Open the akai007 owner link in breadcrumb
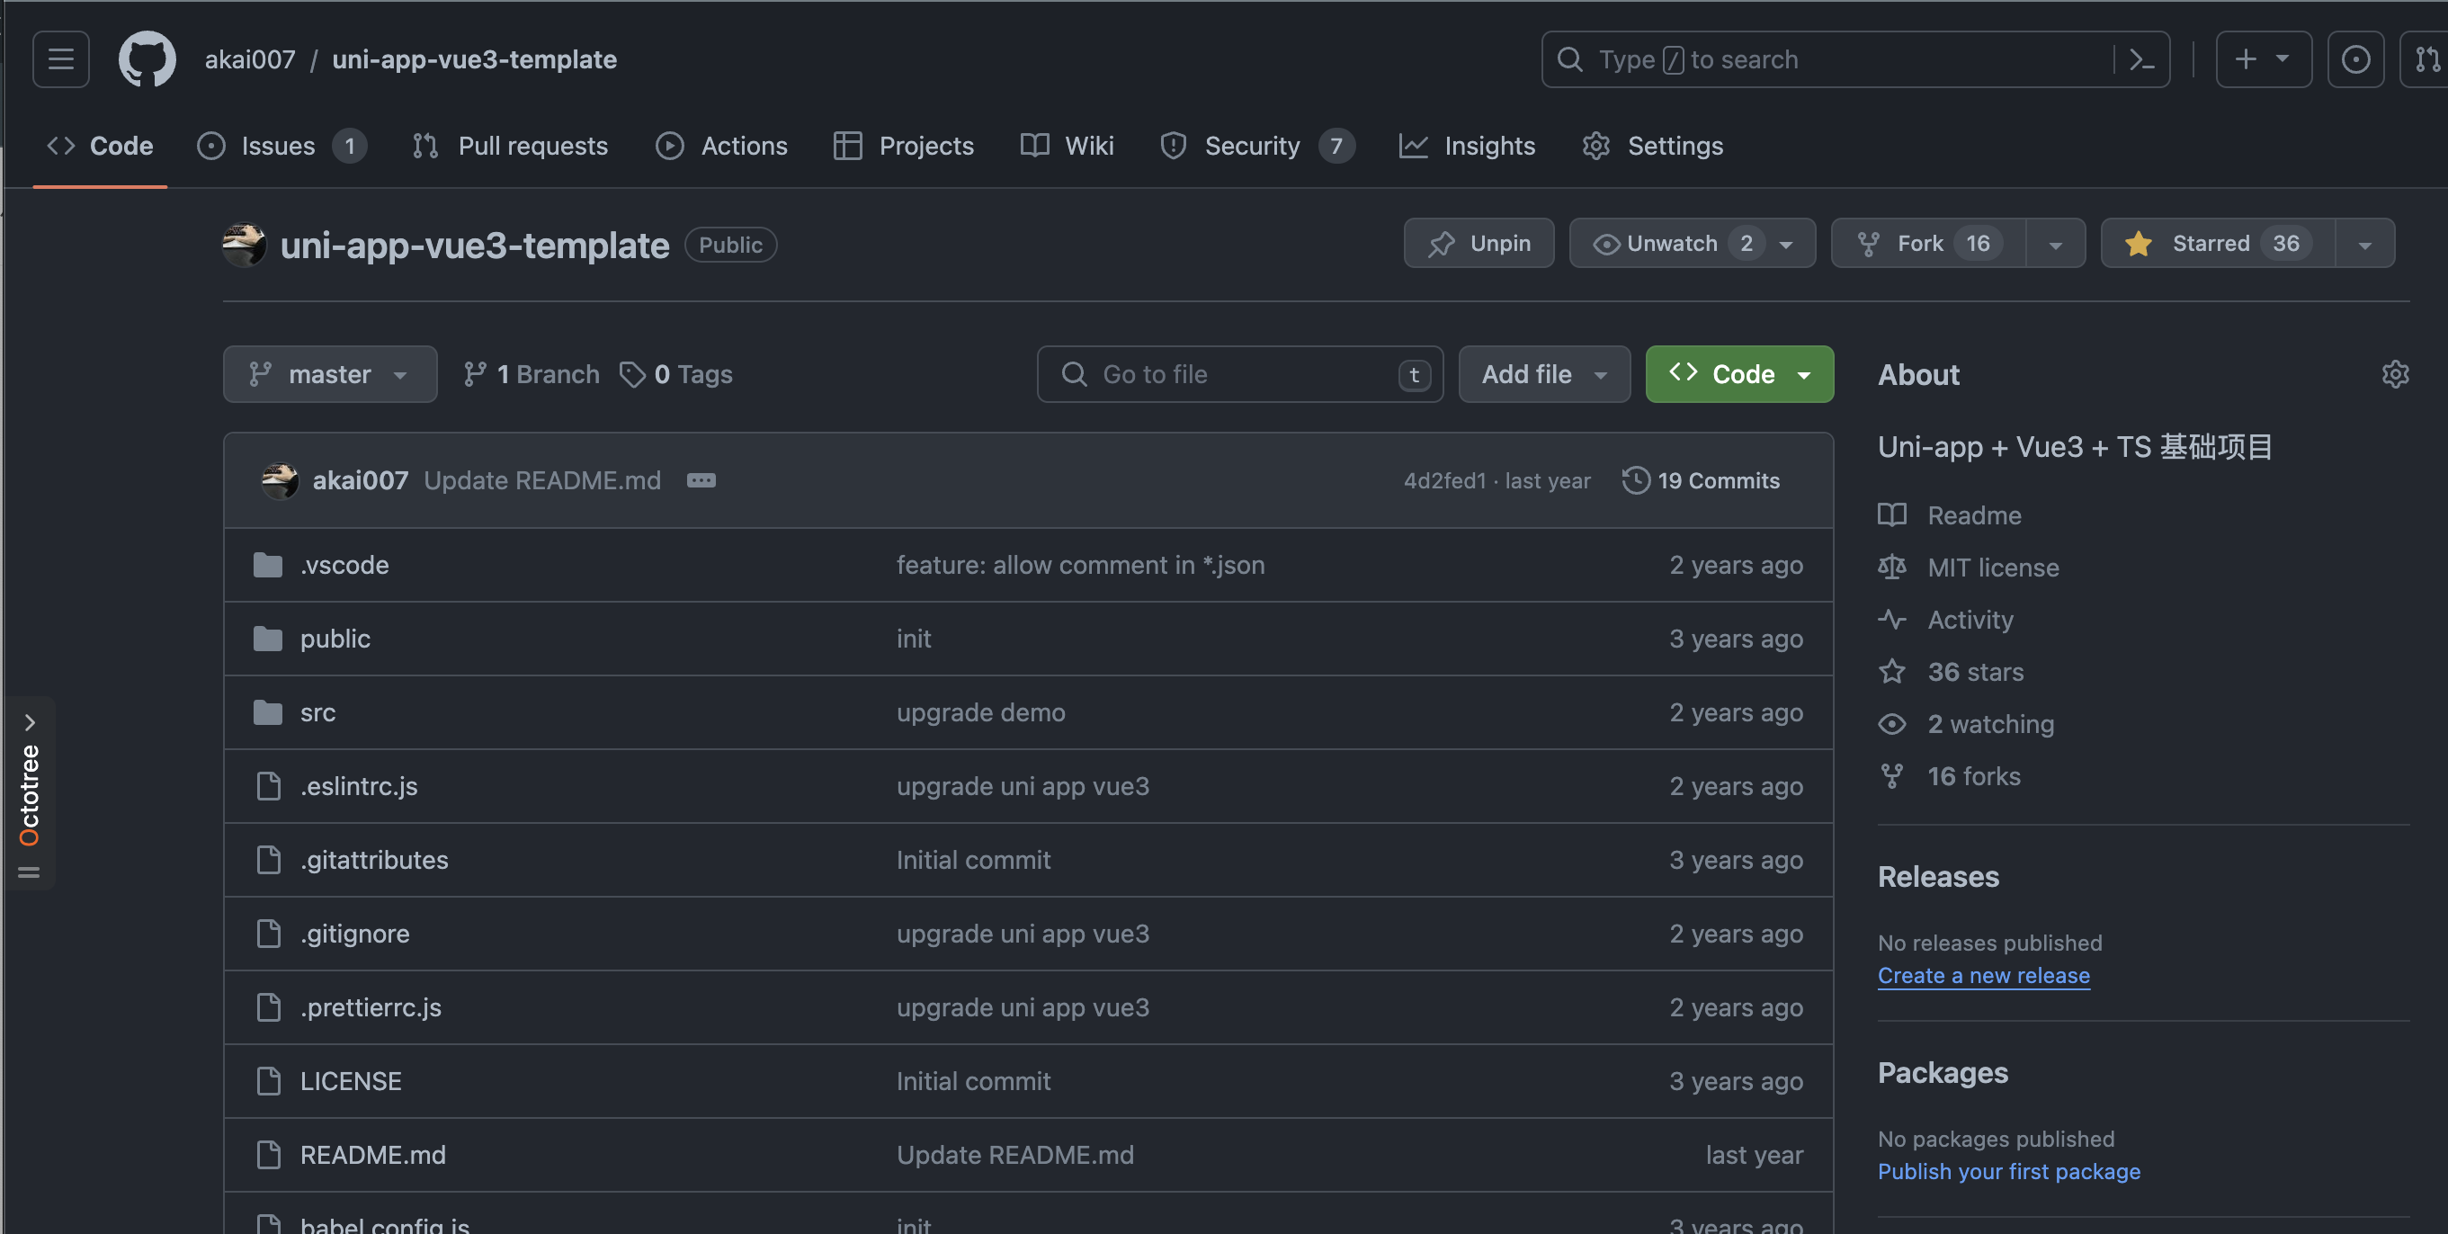The width and height of the screenshot is (2448, 1234). click(x=250, y=59)
